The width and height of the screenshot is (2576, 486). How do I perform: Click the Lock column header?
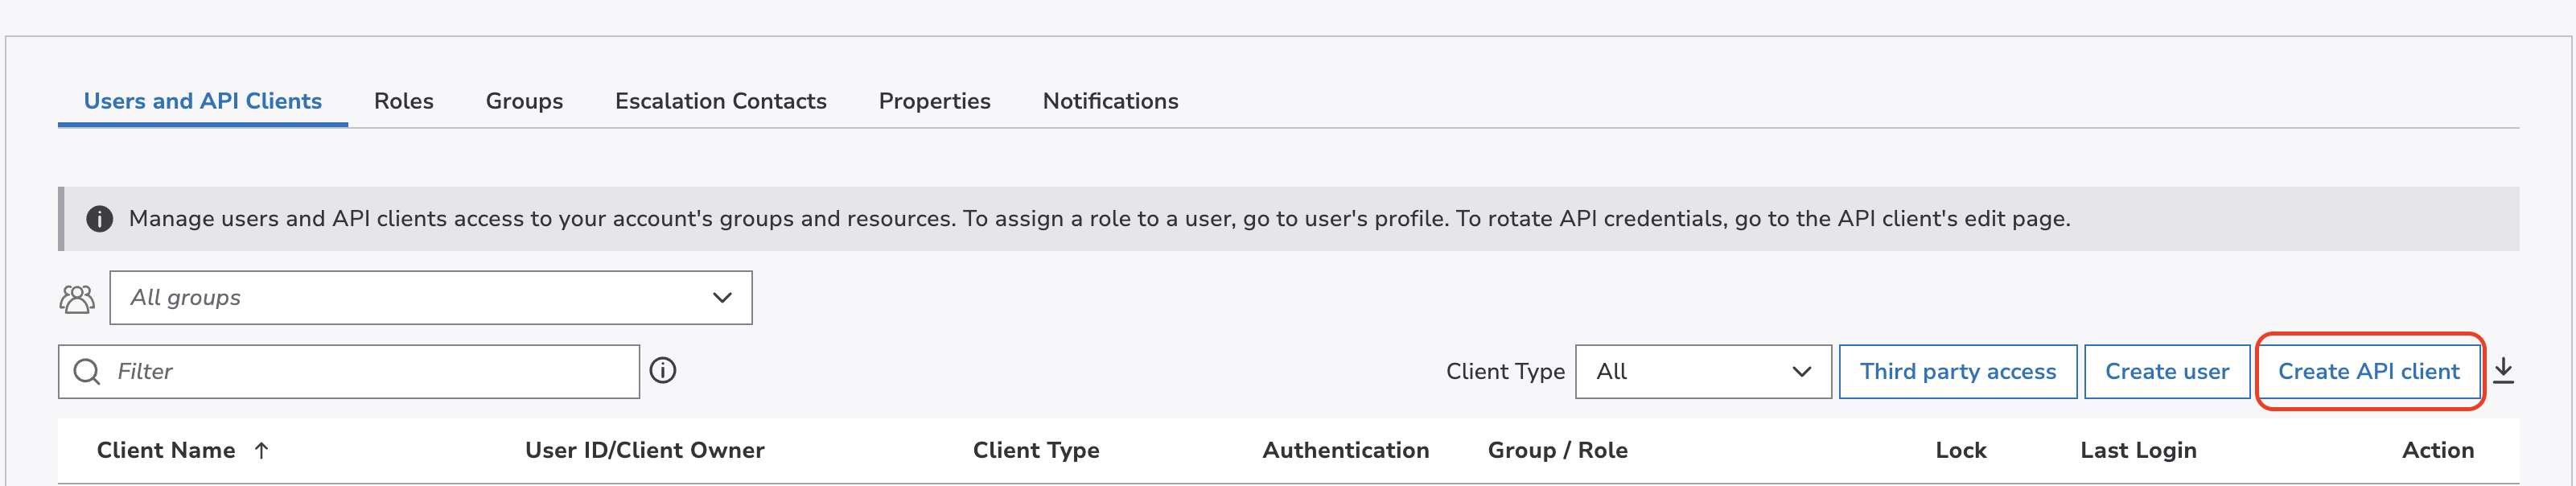click(x=1961, y=451)
